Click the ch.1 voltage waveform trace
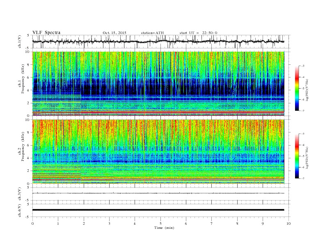This screenshot has width=325, height=251. click(x=158, y=41)
